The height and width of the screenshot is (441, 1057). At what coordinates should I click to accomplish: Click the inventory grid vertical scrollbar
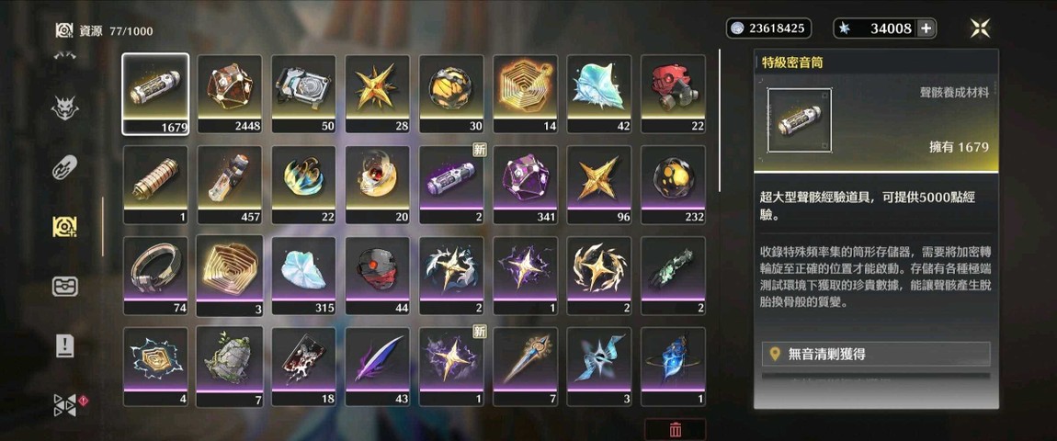tap(720, 120)
